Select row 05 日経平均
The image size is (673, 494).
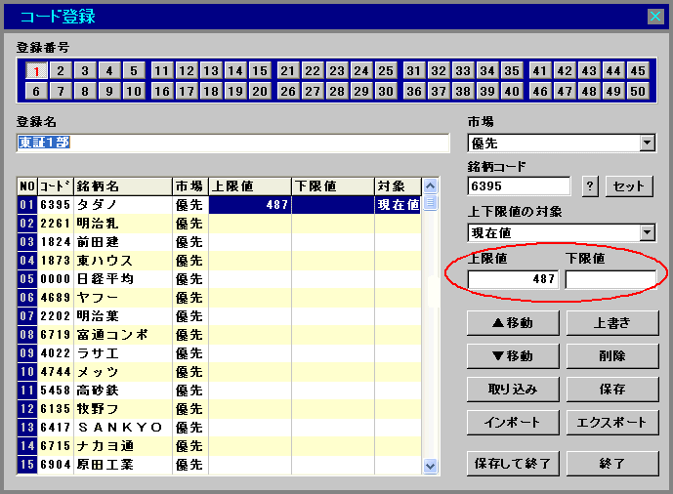click(x=219, y=279)
